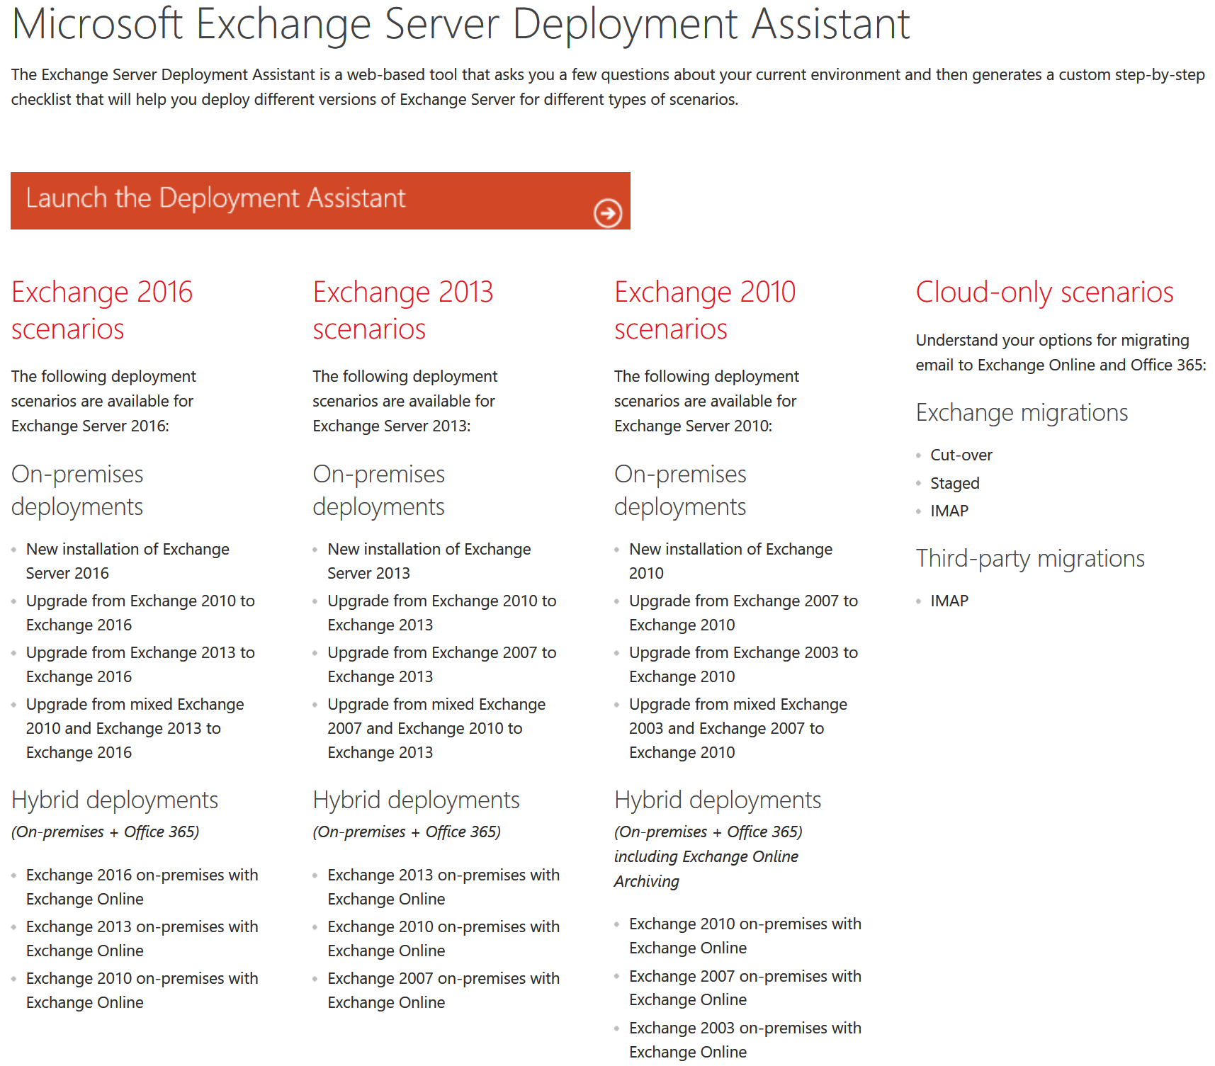Click On-premises deployments heading under Exchange 2013 scenarios
The height and width of the screenshot is (1066, 1215).
coord(378,490)
